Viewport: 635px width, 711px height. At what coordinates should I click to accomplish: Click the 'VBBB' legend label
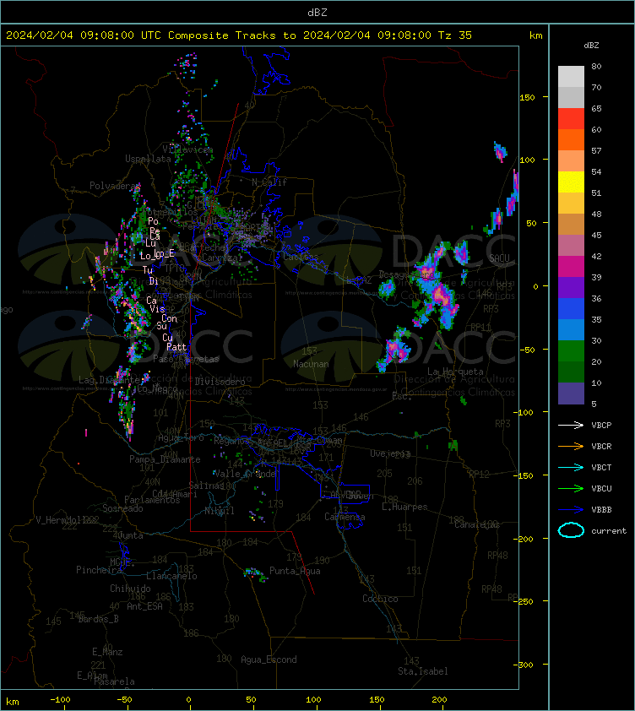coord(601,510)
